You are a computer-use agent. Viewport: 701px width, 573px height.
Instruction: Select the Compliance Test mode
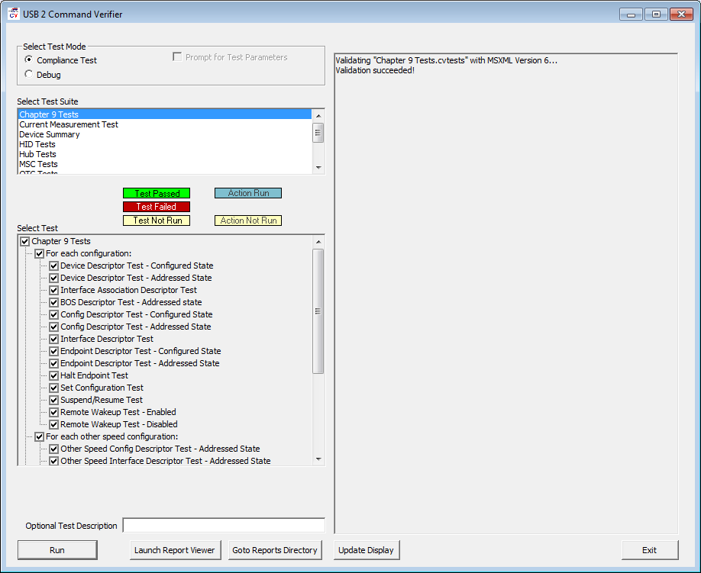click(28, 60)
